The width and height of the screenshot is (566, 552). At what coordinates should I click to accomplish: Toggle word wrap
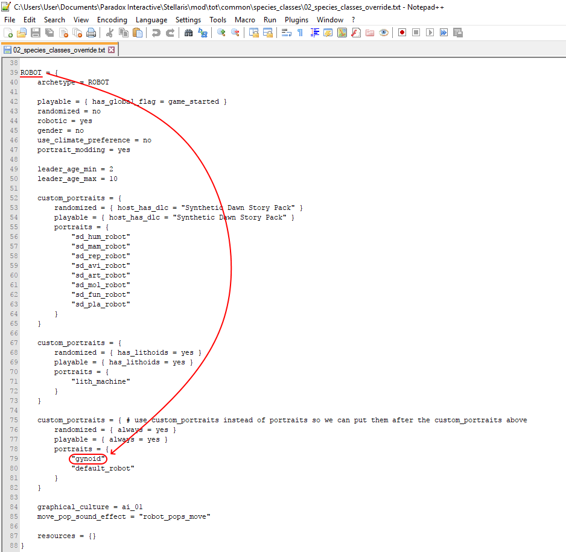pos(286,33)
